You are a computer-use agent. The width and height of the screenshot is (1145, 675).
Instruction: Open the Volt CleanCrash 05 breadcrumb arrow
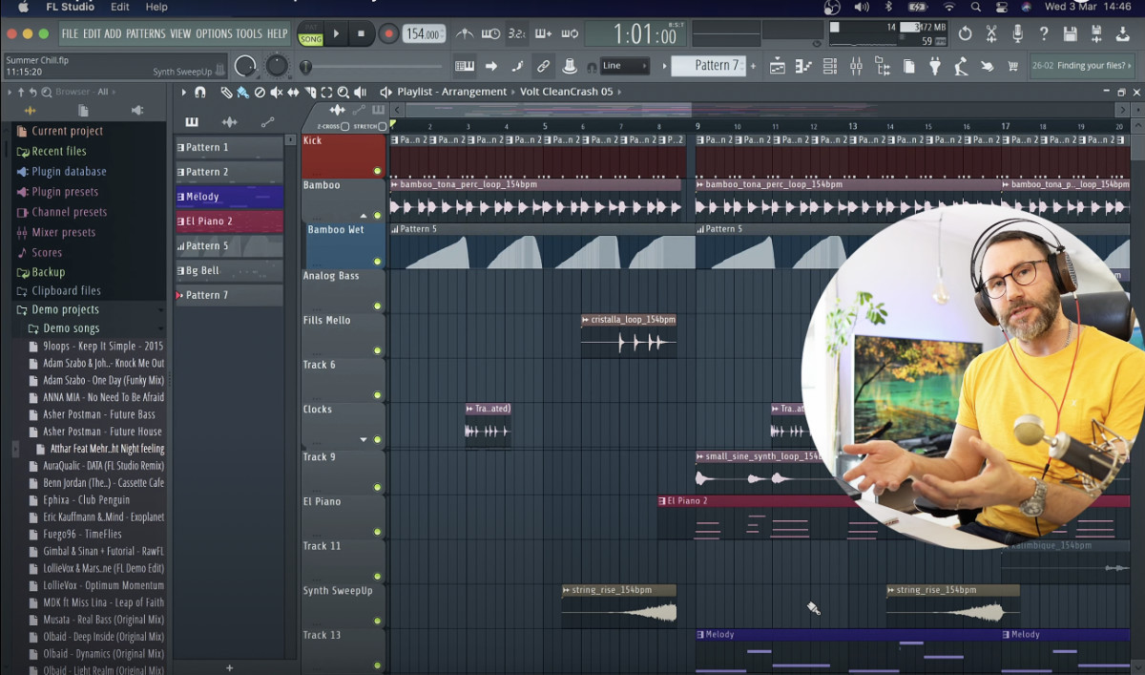coord(619,93)
